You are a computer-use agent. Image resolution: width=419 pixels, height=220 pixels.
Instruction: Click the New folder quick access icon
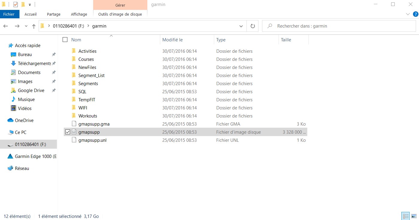23,4
